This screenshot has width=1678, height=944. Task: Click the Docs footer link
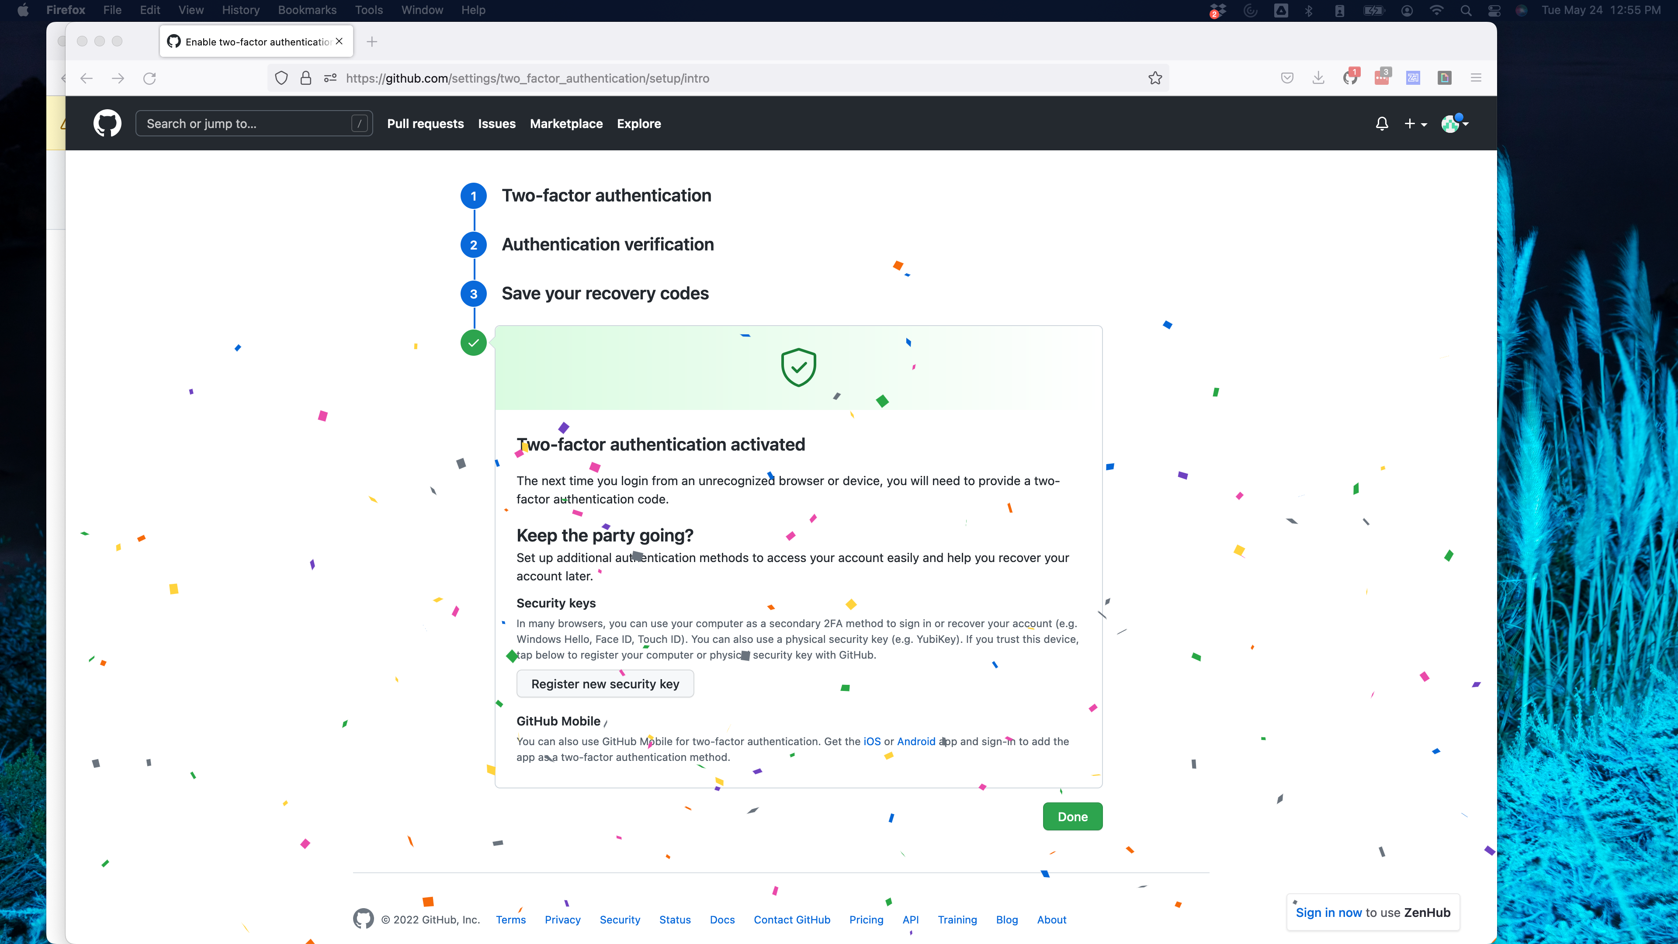pyautogui.click(x=722, y=920)
